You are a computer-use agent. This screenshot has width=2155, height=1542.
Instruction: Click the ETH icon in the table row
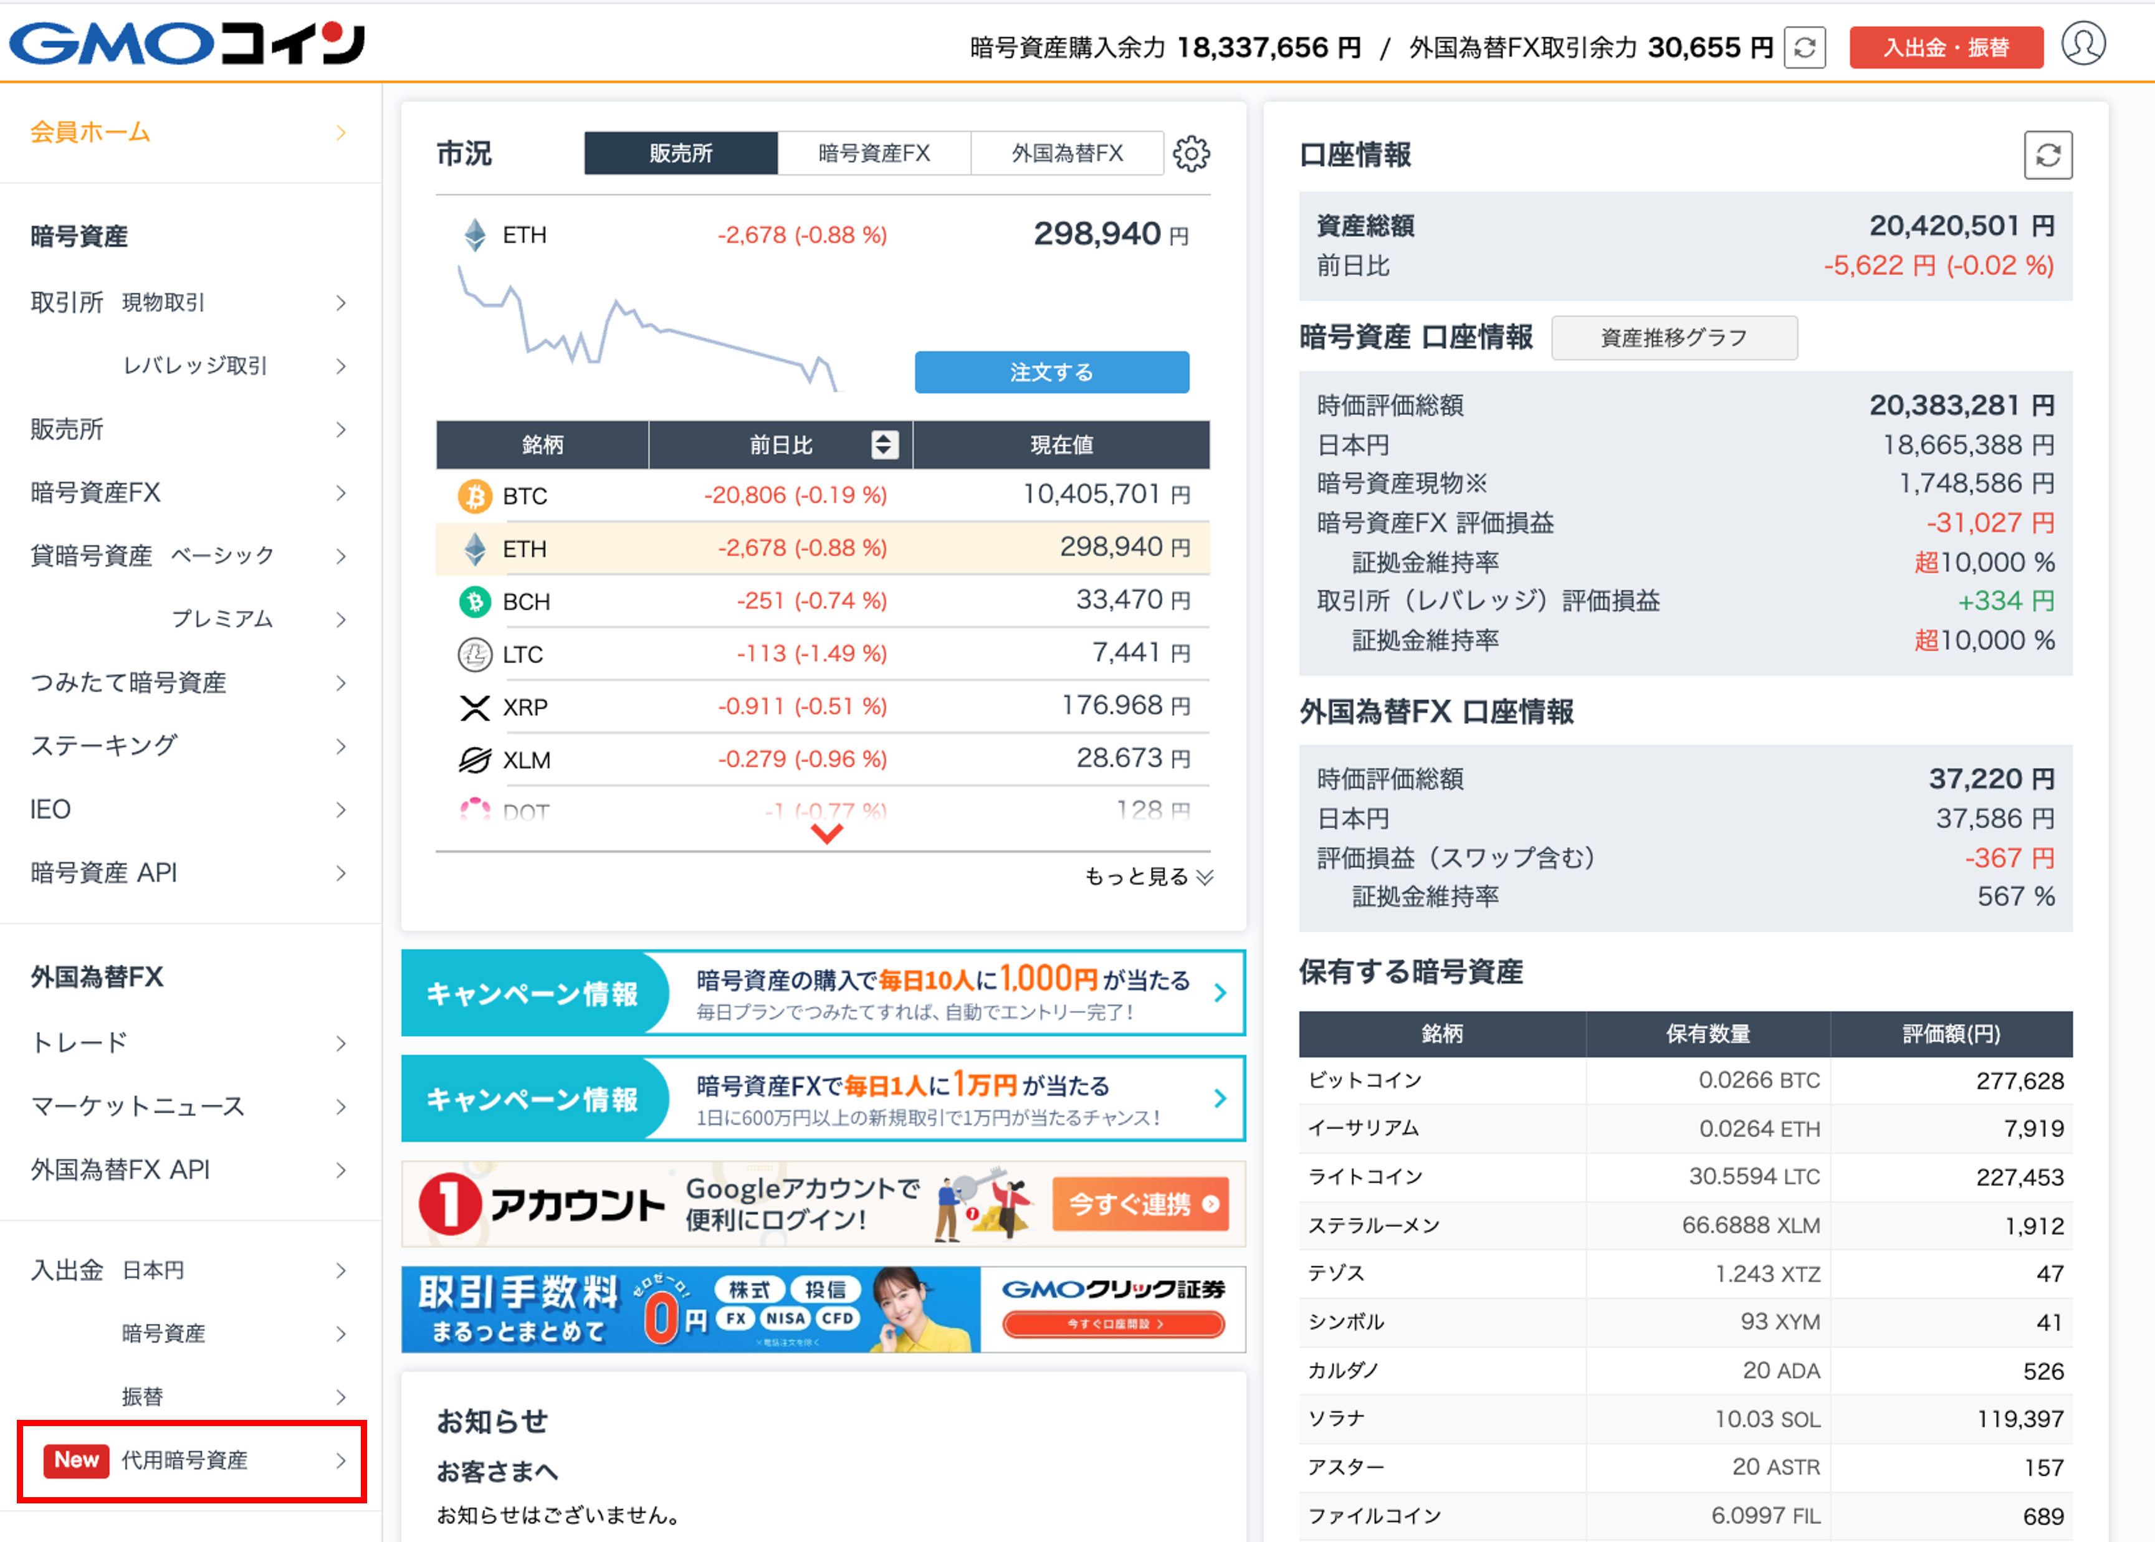(x=475, y=549)
